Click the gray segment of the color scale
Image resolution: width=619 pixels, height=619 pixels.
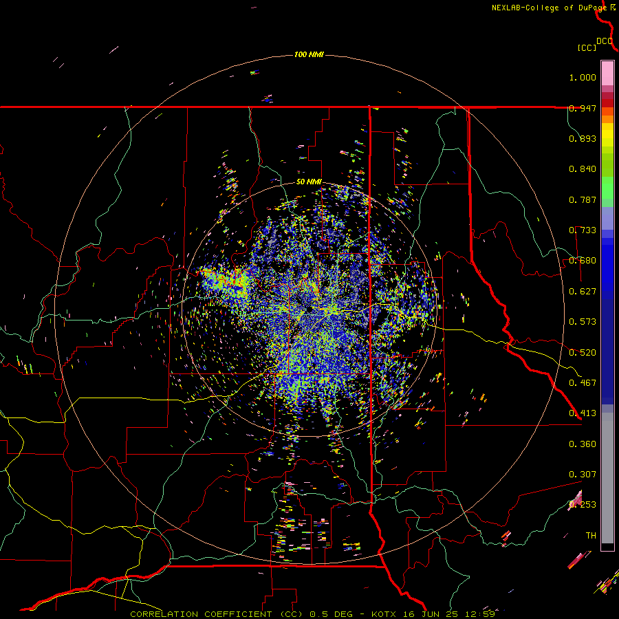click(607, 478)
